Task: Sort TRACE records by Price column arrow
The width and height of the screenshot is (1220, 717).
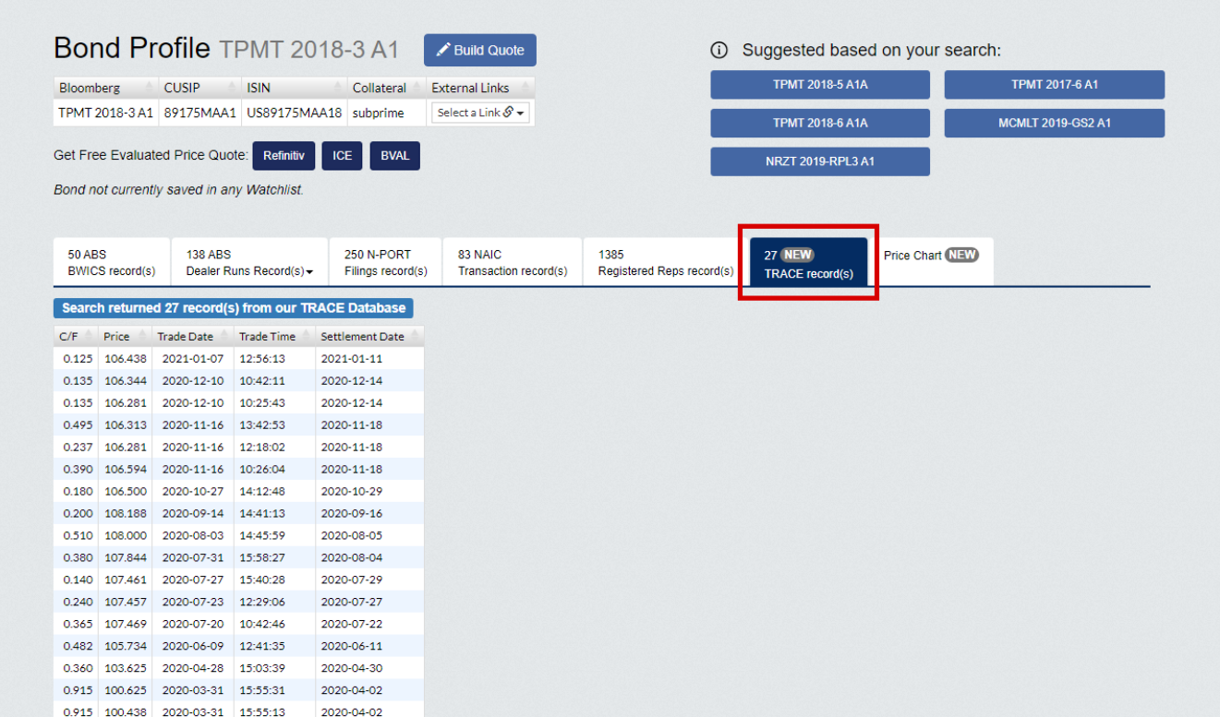Action: click(143, 337)
